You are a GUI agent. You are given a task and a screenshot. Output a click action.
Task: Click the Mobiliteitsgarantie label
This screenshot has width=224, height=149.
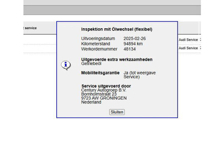tap(100, 73)
